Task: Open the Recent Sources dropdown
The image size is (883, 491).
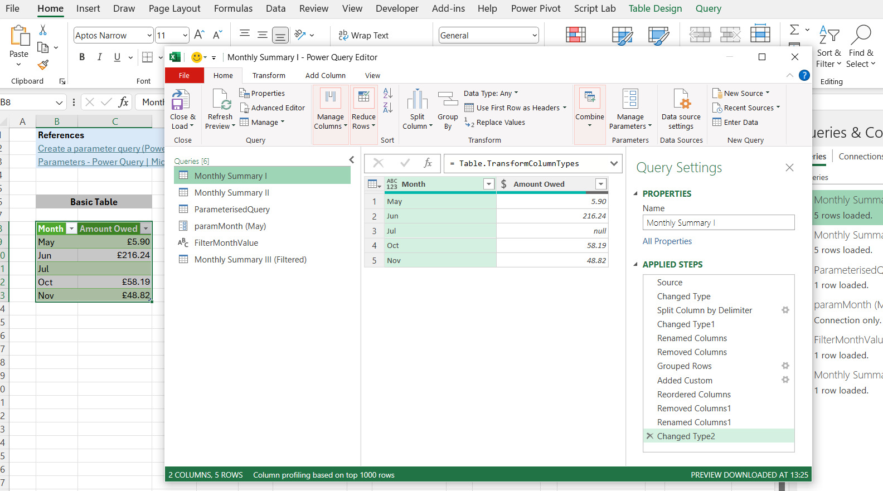Action: (746, 108)
